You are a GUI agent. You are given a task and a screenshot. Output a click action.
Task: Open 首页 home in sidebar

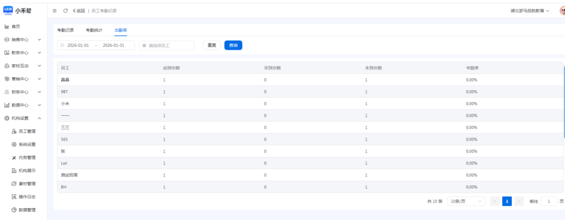coord(16,27)
